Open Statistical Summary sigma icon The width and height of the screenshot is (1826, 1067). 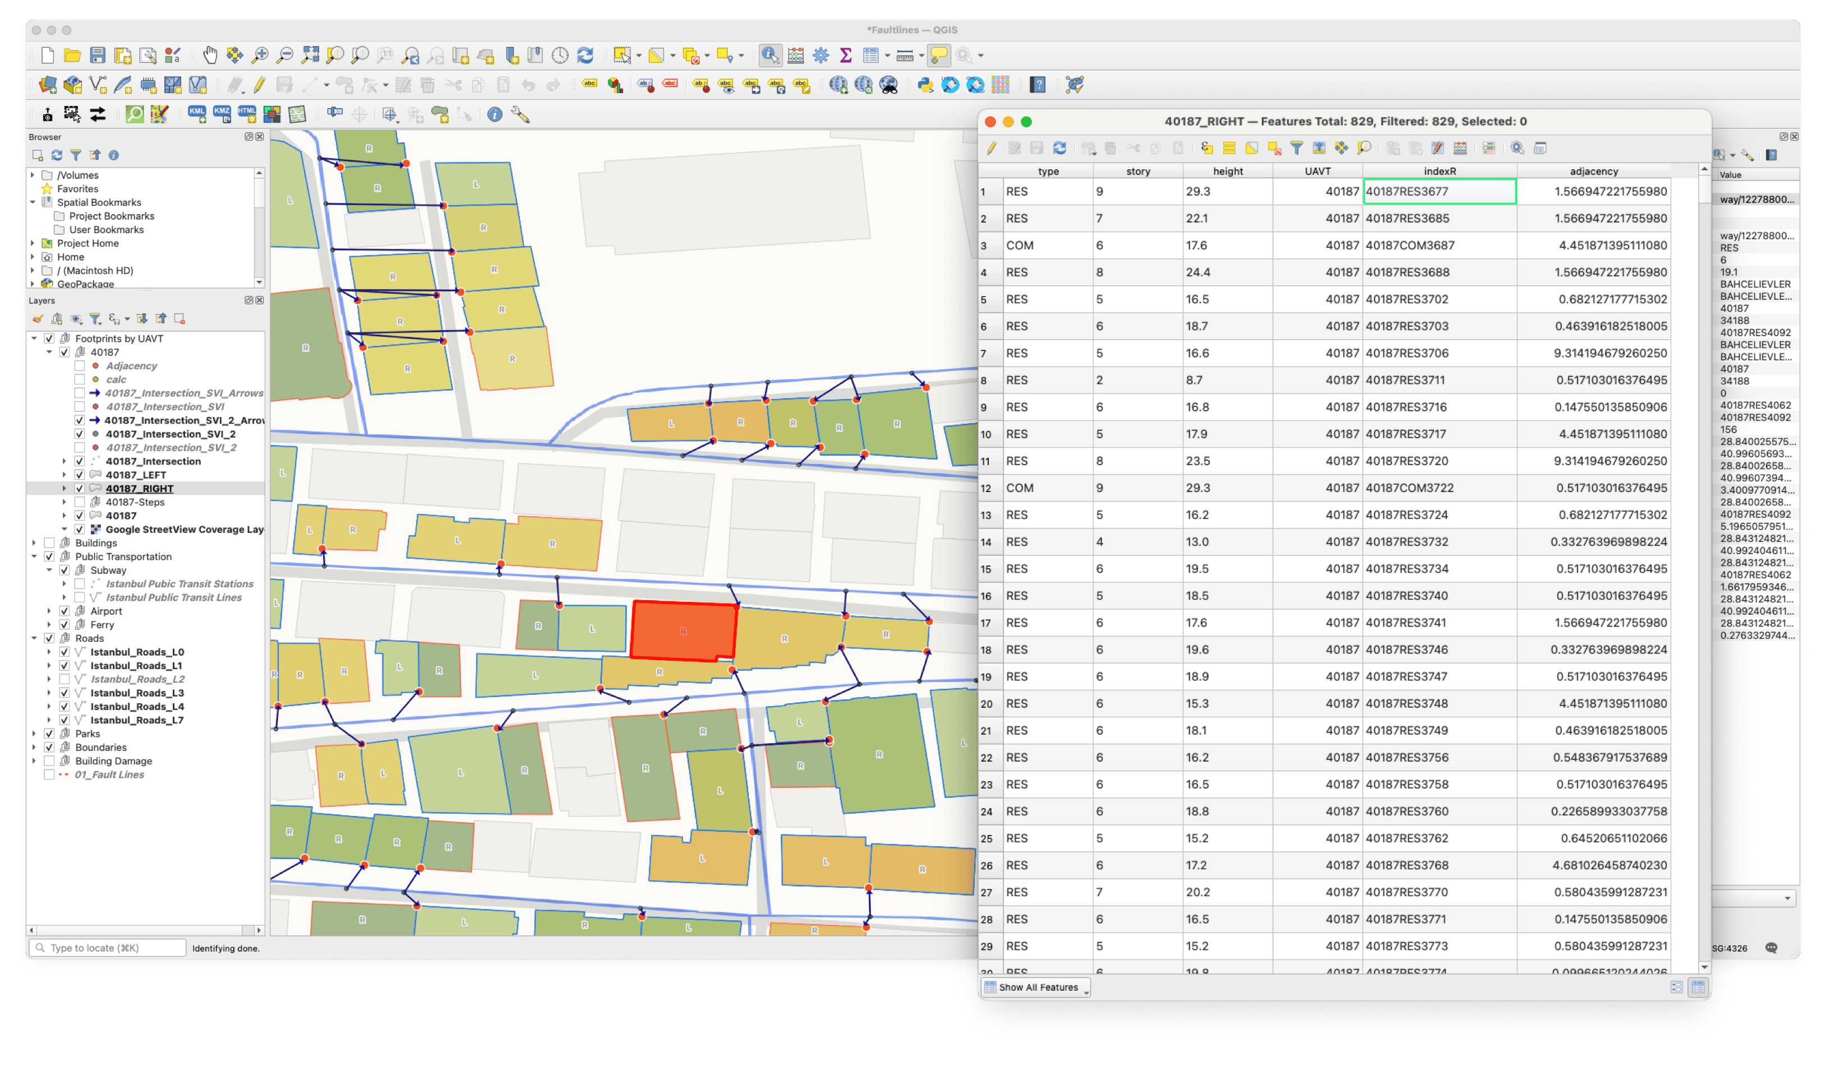(845, 55)
